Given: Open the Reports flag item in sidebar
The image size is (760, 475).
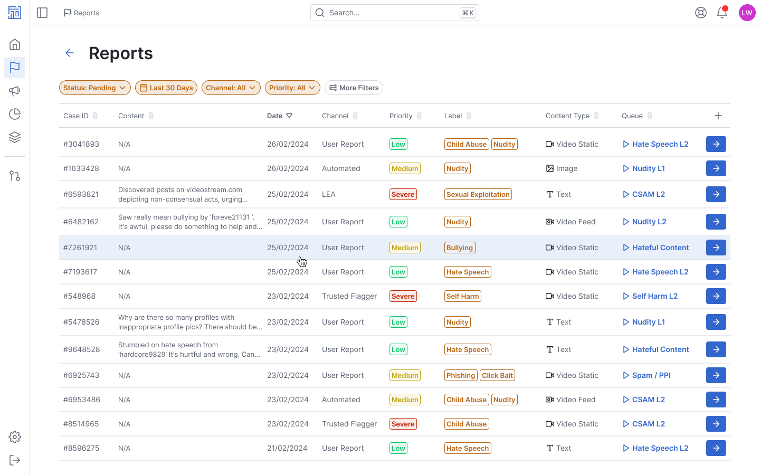Looking at the screenshot, I should click(x=15, y=68).
